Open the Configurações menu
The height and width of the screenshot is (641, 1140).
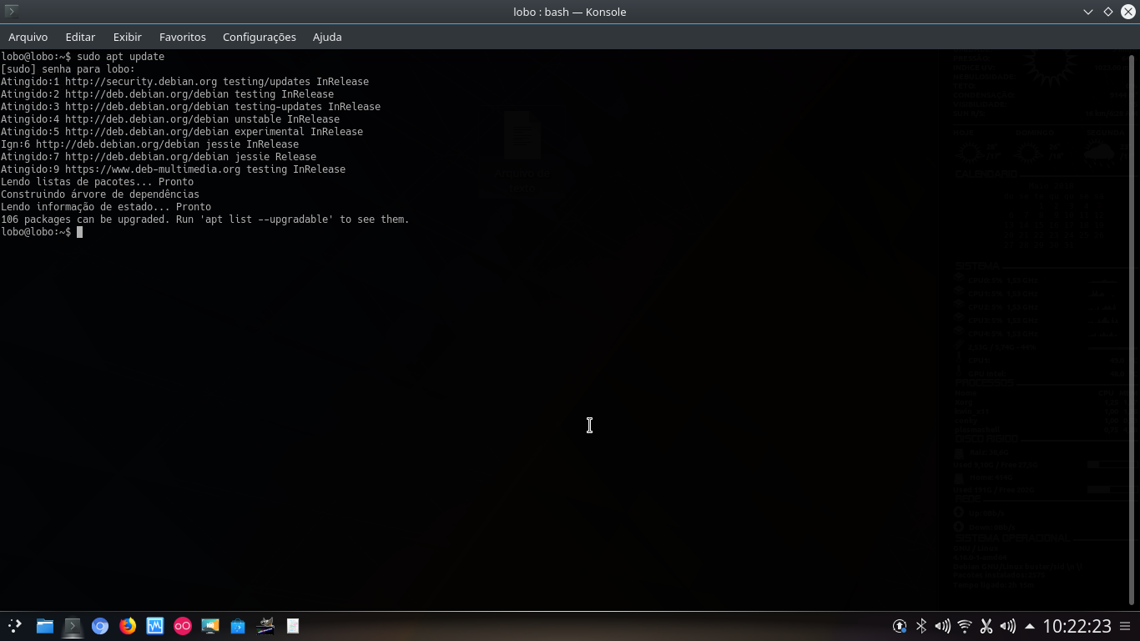pos(259,37)
